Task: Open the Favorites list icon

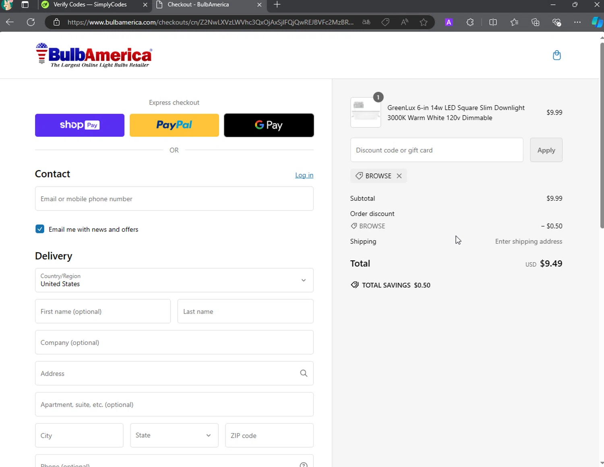Action: (x=514, y=22)
